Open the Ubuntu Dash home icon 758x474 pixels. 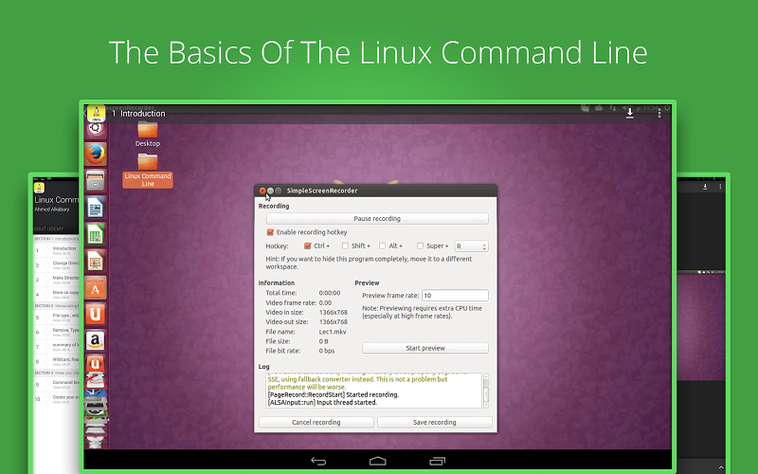point(96,129)
